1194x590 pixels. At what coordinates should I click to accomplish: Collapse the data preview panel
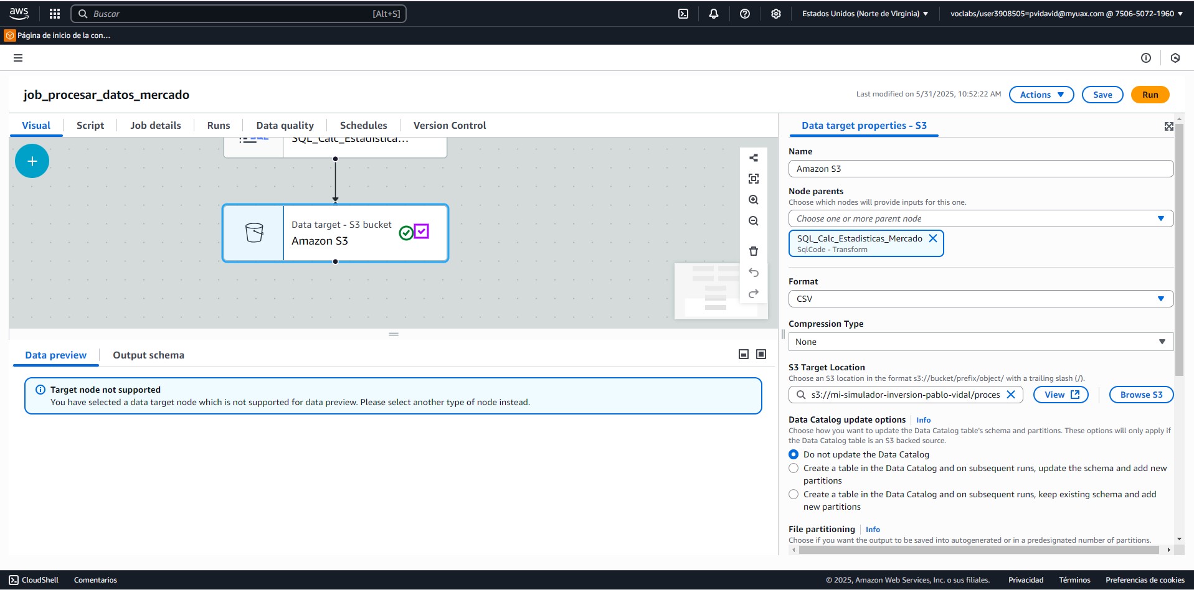744,354
